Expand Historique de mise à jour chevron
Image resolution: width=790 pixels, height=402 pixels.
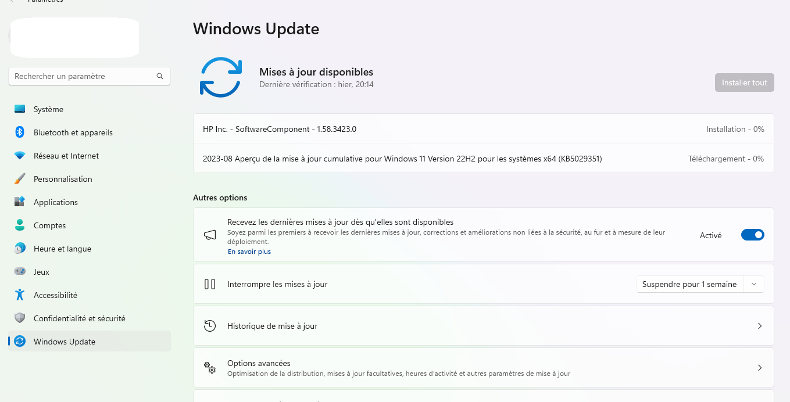tap(760, 326)
